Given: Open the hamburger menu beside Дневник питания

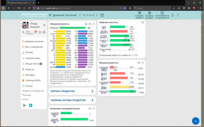Looking at the screenshot, I should pyautogui.click(x=49, y=15).
